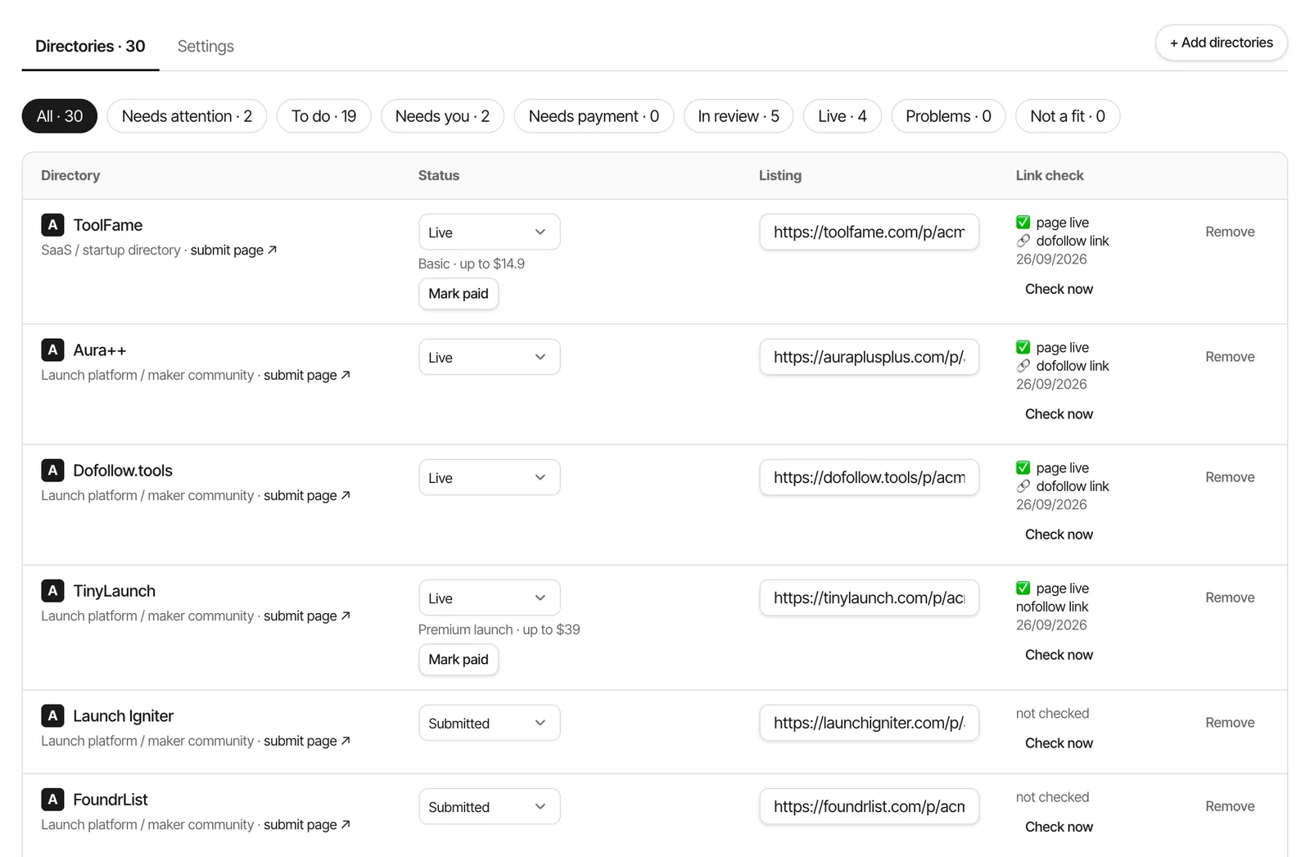Filter by Live · 4
The height and width of the screenshot is (857, 1310).
pyautogui.click(x=842, y=116)
